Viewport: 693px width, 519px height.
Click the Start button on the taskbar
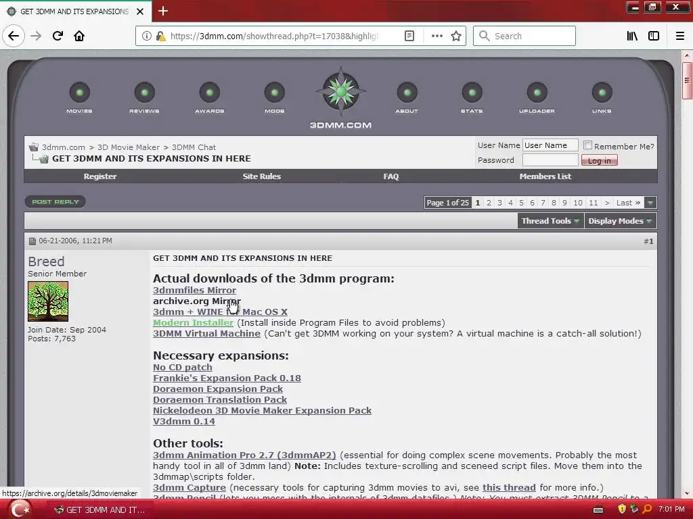click(20, 510)
